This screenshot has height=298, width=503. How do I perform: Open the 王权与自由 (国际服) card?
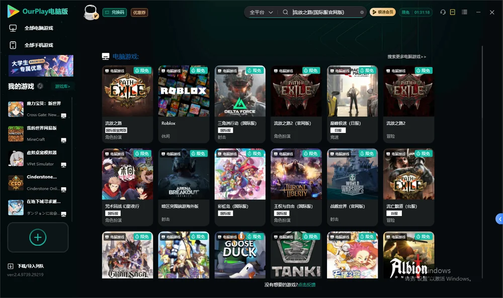(x=296, y=187)
